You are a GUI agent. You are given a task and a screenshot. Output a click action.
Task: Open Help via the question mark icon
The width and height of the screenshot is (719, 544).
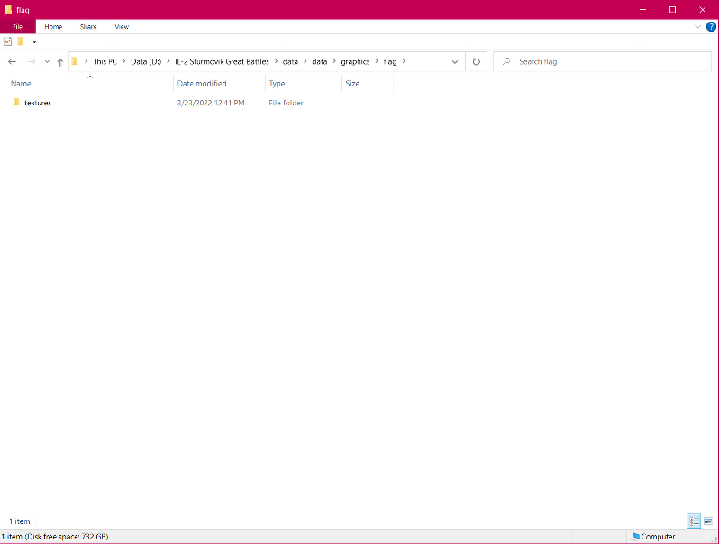[x=711, y=27]
